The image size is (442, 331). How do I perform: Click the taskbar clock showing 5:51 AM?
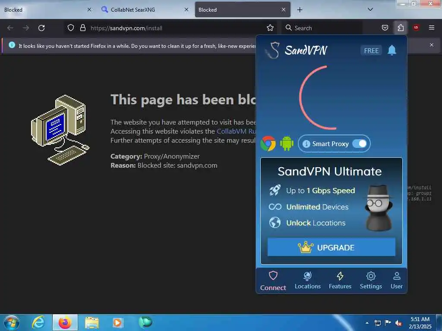(420, 322)
